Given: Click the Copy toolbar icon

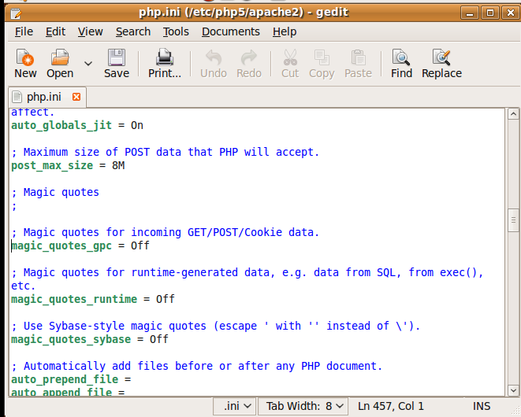Looking at the screenshot, I should click(x=322, y=57).
